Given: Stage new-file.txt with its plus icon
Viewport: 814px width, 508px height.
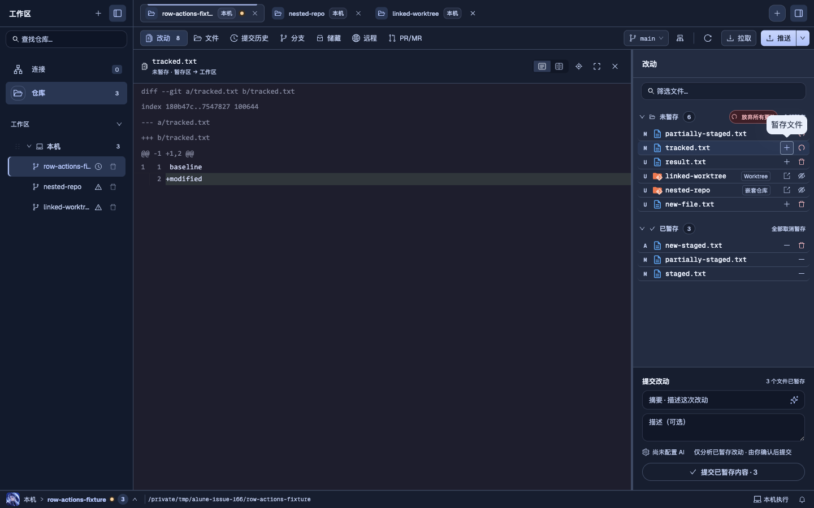Looking at the screenshot, I should tap(787, 204).
